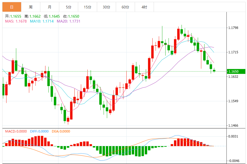Click the MACD: 0.0000 legend label
The width and height of the screenshot is (247, 164).
coord(16,131)
